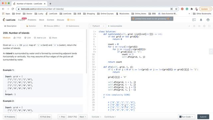Click the description panel scrollbar
Screen dimensions: 213x120
click(x=87, y=51)
